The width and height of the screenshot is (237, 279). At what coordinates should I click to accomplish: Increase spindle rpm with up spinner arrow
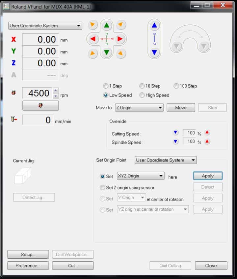(x=56, y=90)
